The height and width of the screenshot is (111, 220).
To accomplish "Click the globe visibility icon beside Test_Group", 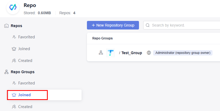I will pyautogui.click(x=149, y=53).
